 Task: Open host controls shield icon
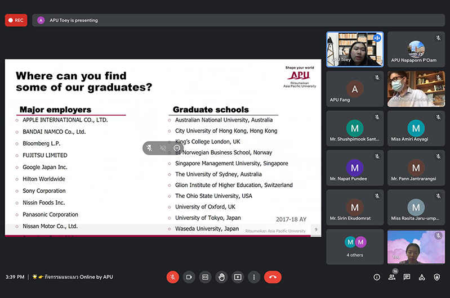coord(437,277)
